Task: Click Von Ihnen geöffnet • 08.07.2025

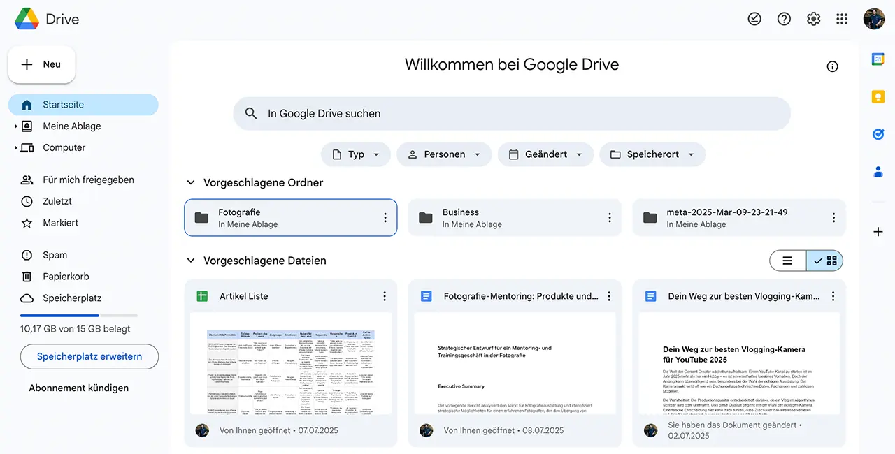Action: 503,430
